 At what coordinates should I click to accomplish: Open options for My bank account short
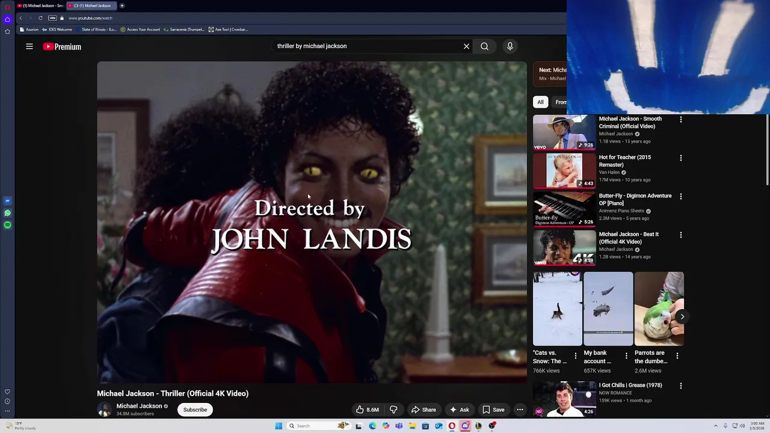[626, 356]
